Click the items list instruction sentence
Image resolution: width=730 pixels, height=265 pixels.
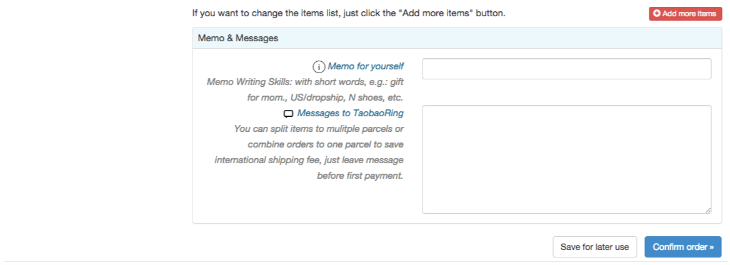pyautogui.click(x=349, y=14)
